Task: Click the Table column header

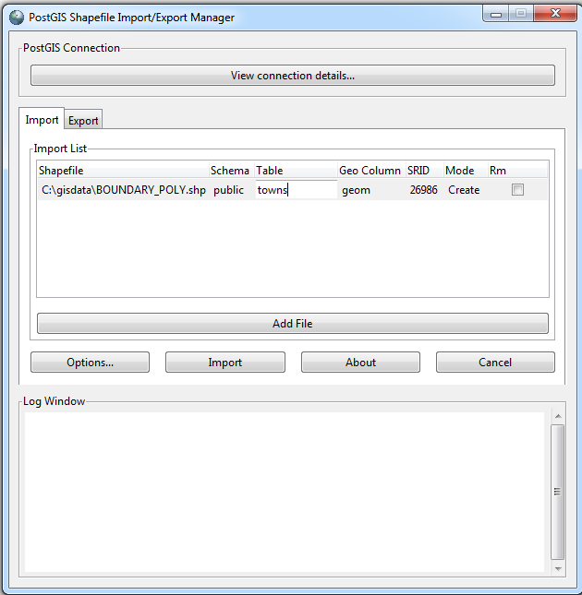Action: [296, 171]
